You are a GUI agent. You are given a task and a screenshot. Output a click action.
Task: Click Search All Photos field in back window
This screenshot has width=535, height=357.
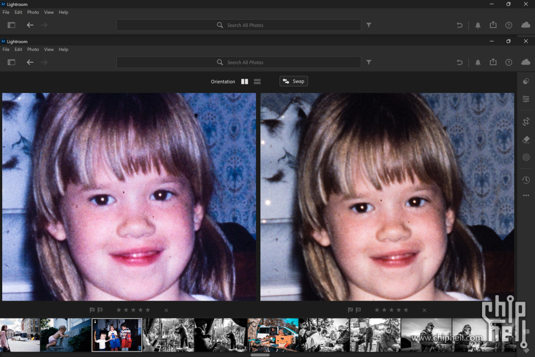(x=239, y=25)
